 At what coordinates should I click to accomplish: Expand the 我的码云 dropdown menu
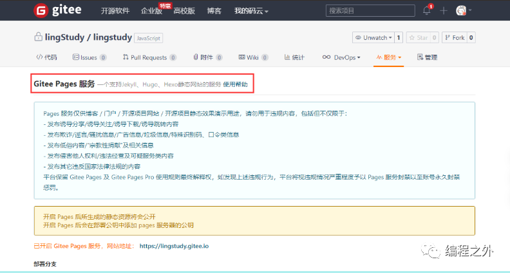pos(251,11)
